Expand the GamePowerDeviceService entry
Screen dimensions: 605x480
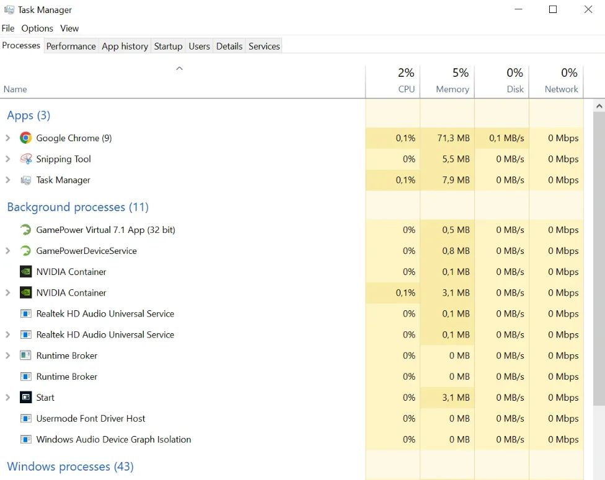pos(8,251)
